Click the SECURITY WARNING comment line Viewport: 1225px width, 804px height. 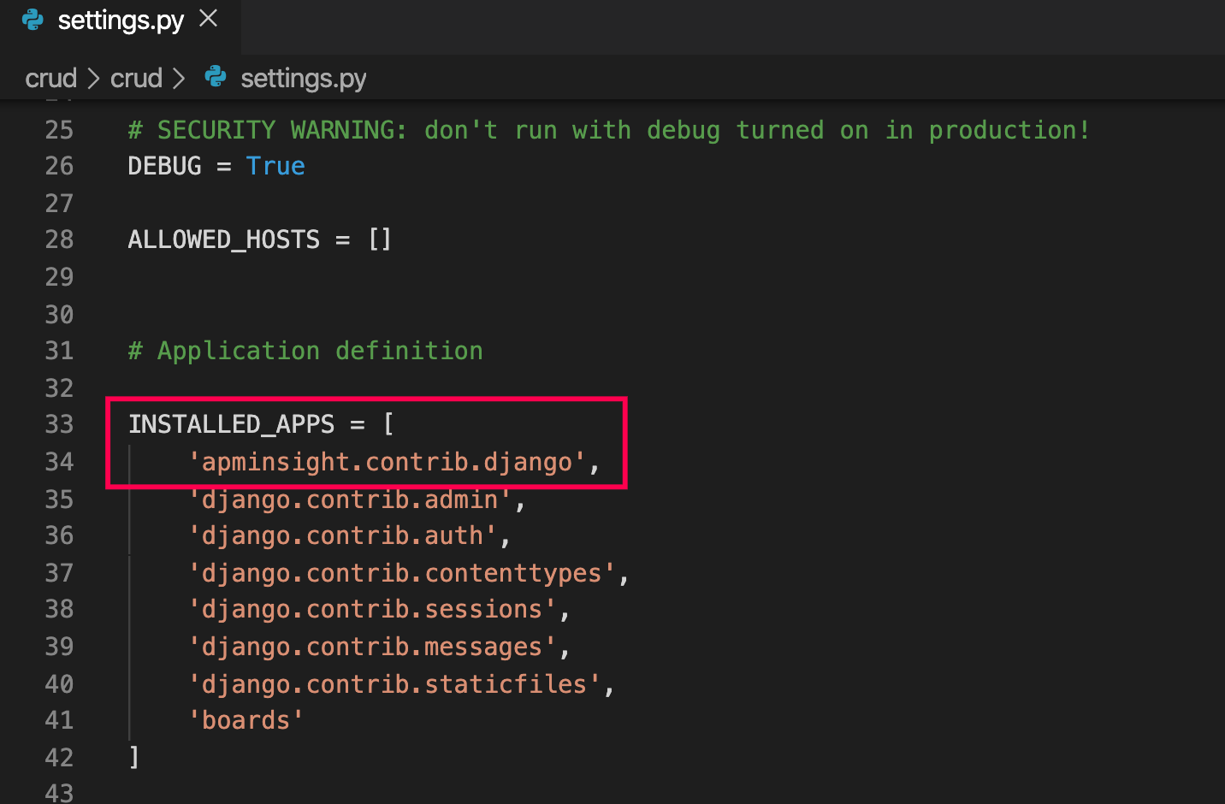[x=608, y=130]
